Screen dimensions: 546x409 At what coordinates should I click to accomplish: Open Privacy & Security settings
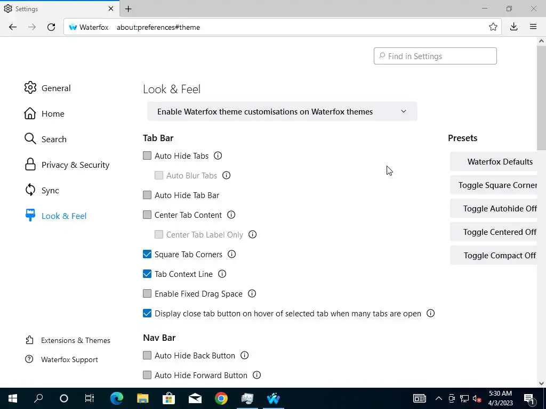[x=67, y=165]
